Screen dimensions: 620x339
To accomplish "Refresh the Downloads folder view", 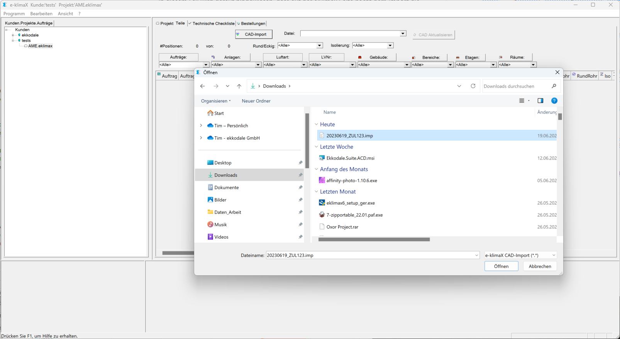I will (473, 86).
